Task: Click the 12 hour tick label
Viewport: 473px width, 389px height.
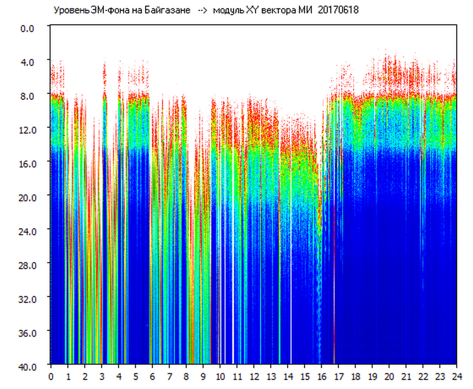Action: click(254, 376)
